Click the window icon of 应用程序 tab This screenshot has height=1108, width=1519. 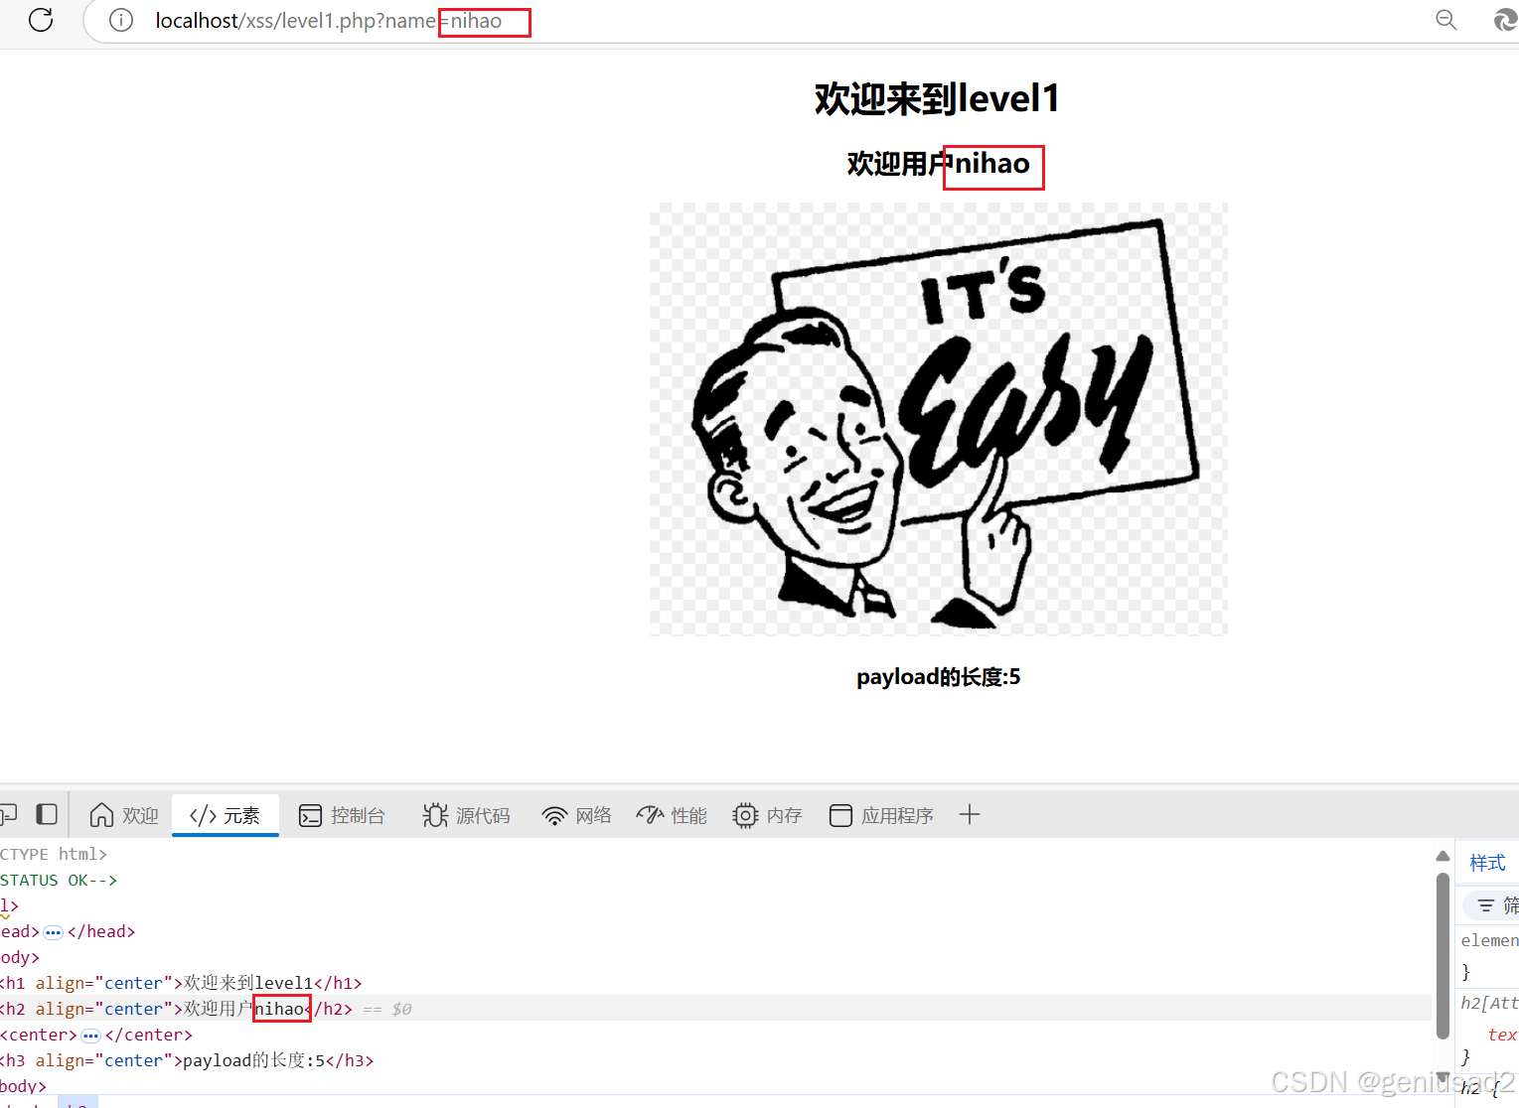point(840,815)
